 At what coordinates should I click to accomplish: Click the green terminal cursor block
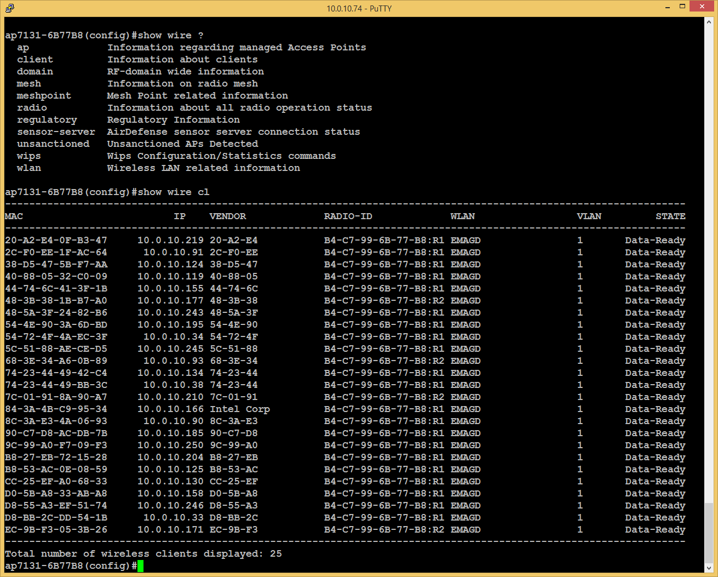[x=141, y=566]
